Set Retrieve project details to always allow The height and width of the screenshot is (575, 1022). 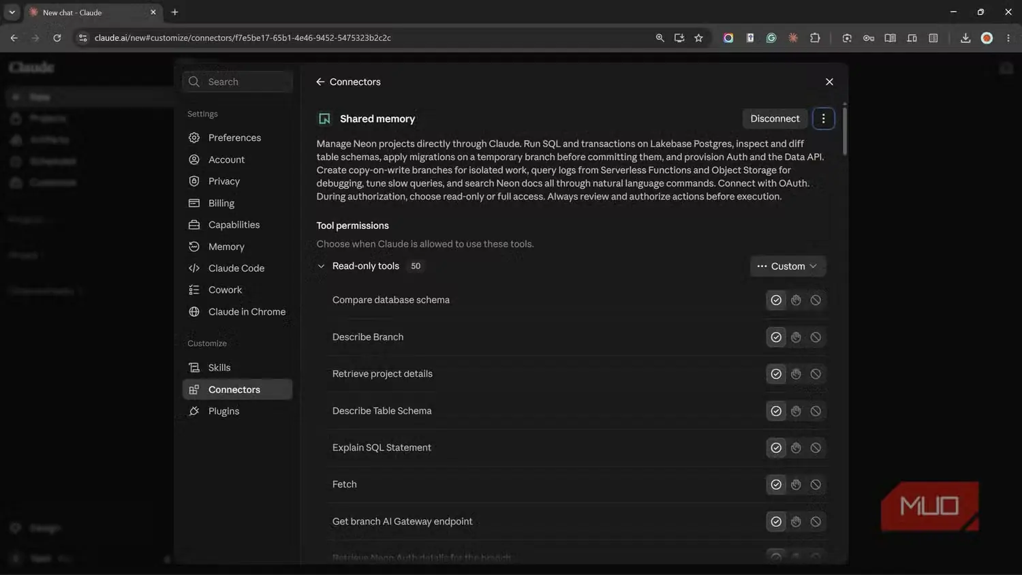(x=776, y=374)
